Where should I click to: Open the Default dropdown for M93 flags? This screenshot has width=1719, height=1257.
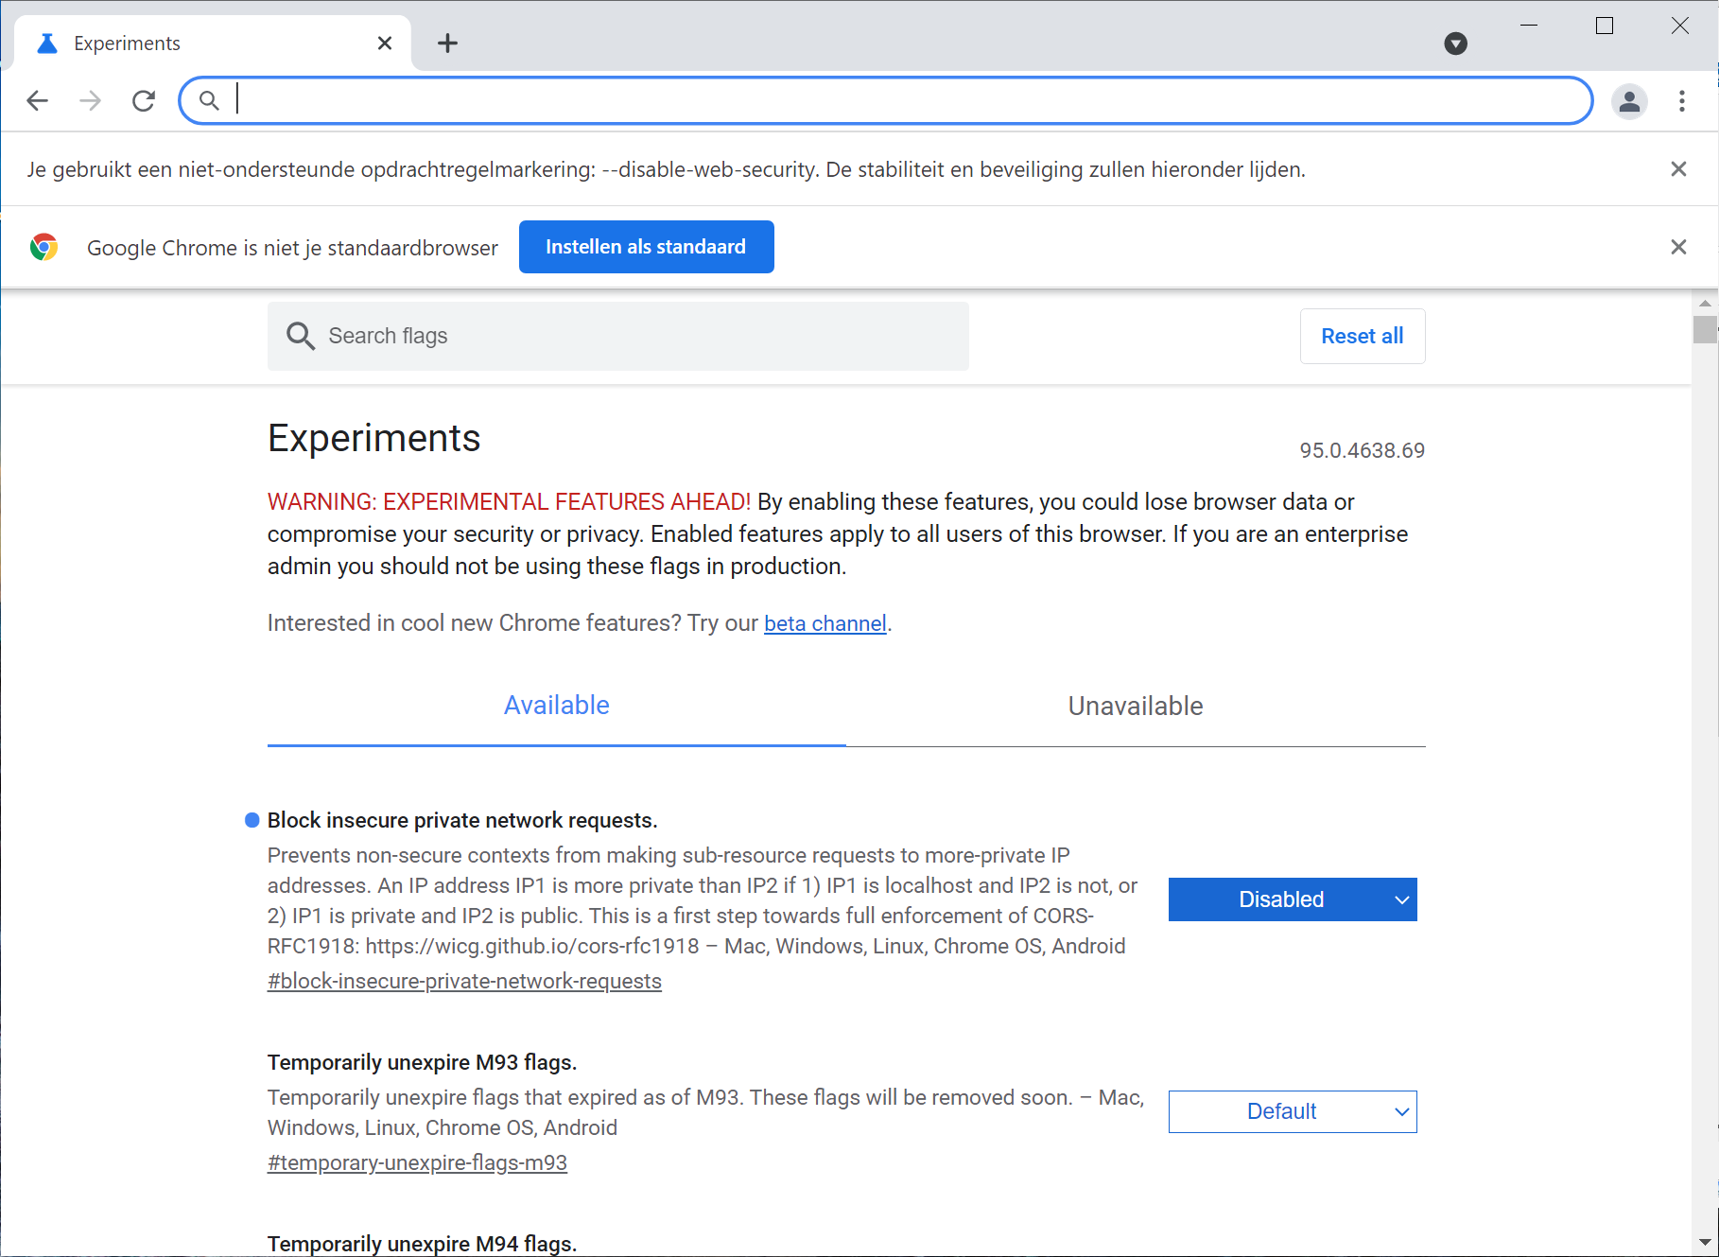(1292, 1111)
